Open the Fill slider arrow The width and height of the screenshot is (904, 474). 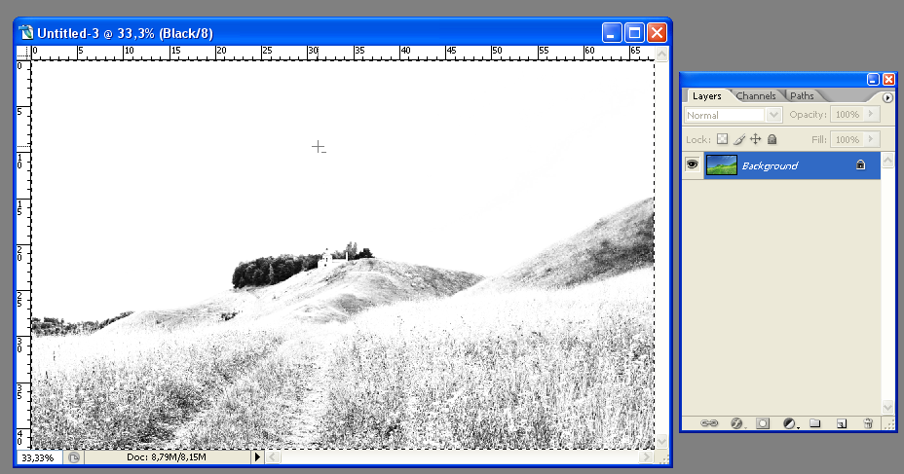coord(872,139)
